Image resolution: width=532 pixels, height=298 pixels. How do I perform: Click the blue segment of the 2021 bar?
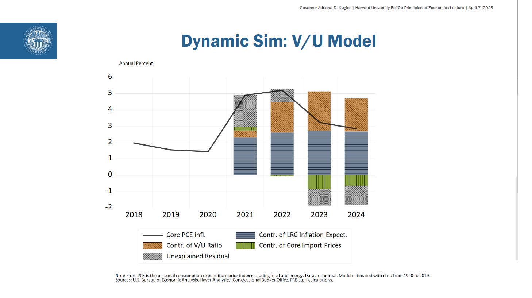point(245,156)
